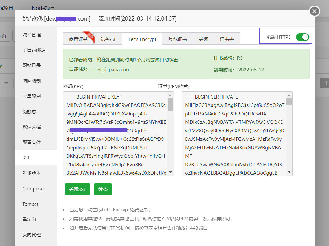Open the 其他证书 tab
The width and height of the screenshot is (329, 246).
coord(178,39)
